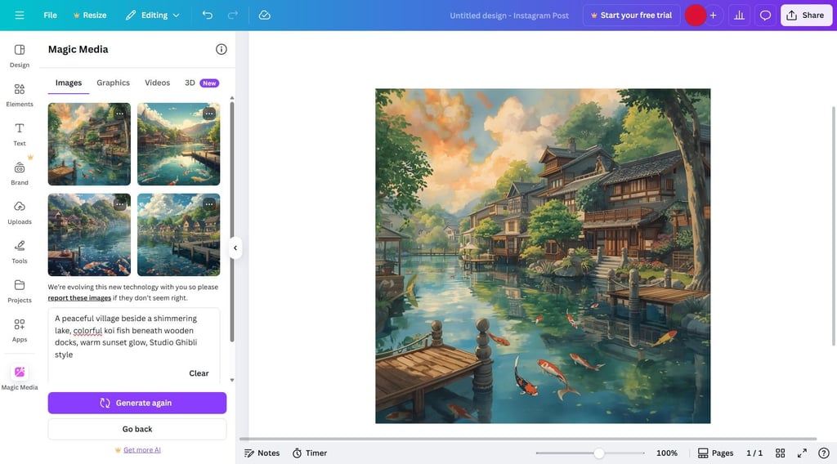Click Generate again button
This screenshot has height=464, width=837.
(x=137, y=403)
